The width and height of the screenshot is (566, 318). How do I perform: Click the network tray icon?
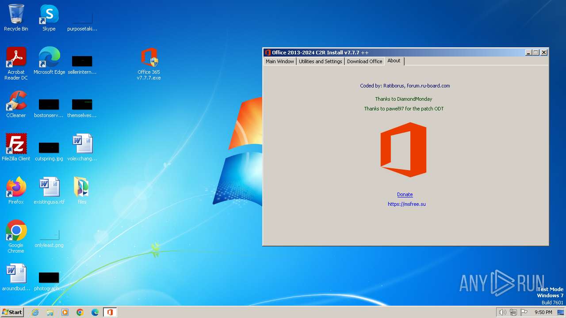[513, 312]
